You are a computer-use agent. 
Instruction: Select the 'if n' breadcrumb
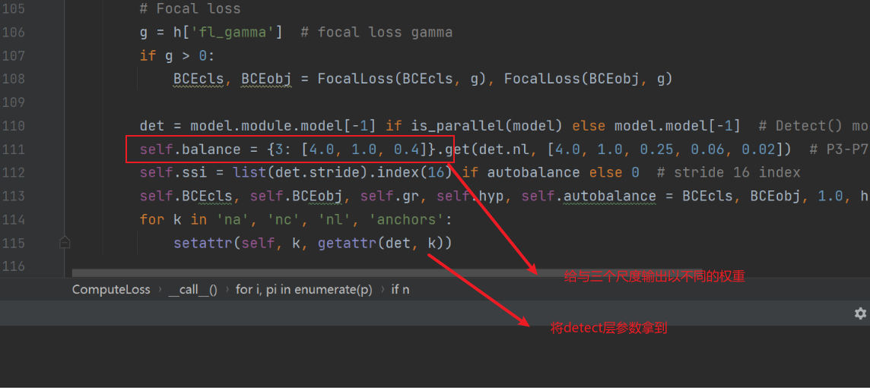[400, 289]
